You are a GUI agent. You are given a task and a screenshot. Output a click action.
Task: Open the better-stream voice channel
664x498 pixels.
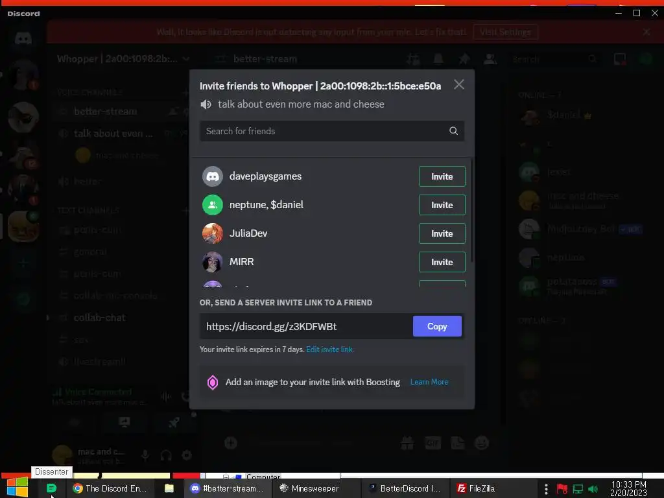105,112
